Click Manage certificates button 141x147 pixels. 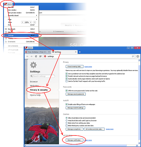click(74, 140)
